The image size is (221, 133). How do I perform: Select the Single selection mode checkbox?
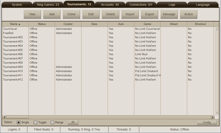click(x=19, y=122)
